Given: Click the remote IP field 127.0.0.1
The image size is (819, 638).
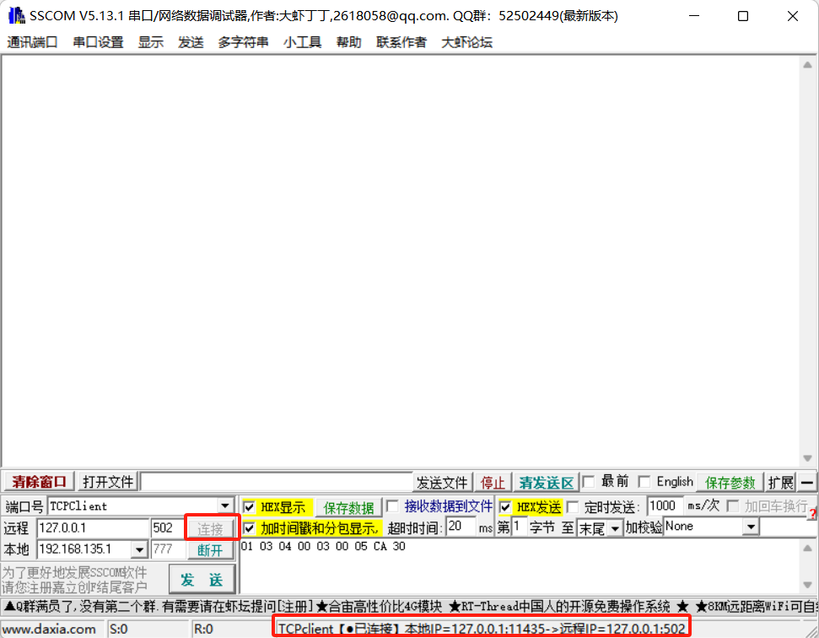Looking at the screenshot, I should point(93,527).
